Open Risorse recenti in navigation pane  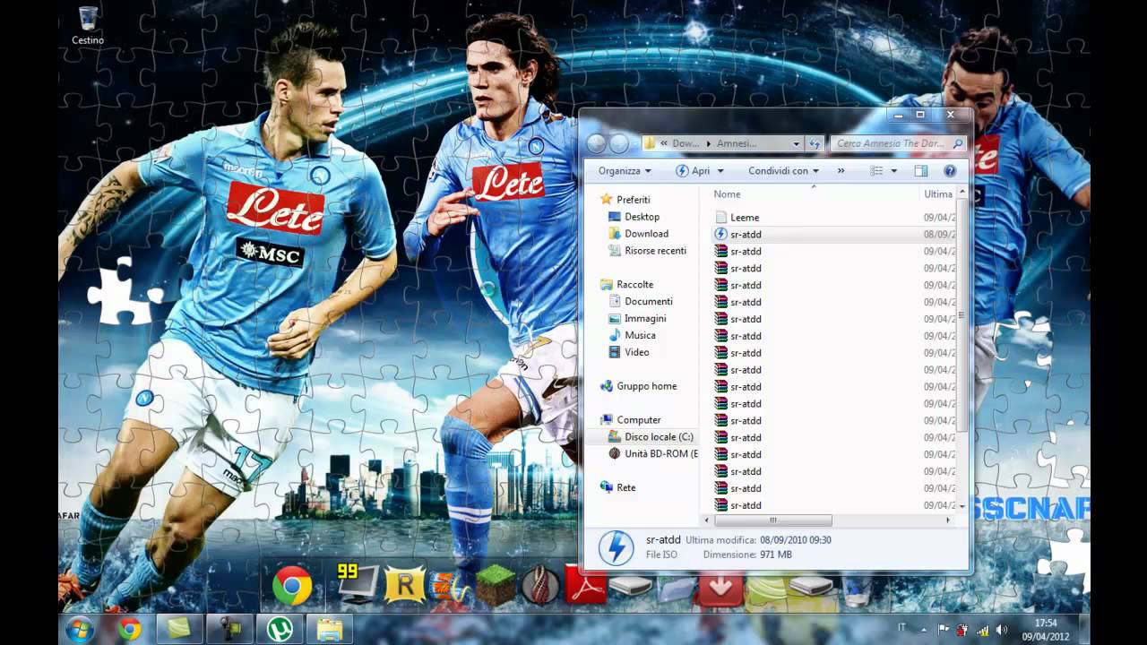coord(655,251)
